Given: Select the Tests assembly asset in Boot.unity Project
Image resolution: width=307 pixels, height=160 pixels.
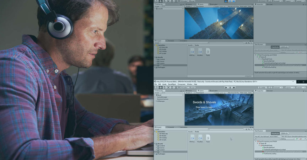Looking at the screenshot, I should (x=208, y=138).
